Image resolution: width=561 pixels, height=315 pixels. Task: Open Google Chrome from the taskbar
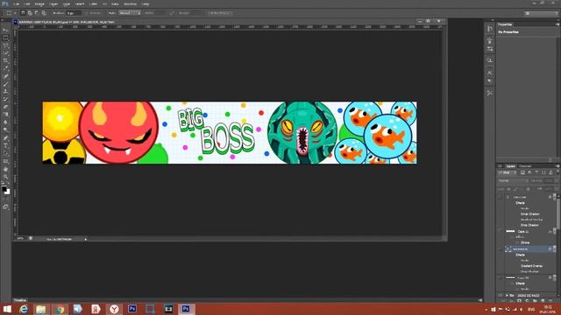pyautogui.click(x=60, y=309)
